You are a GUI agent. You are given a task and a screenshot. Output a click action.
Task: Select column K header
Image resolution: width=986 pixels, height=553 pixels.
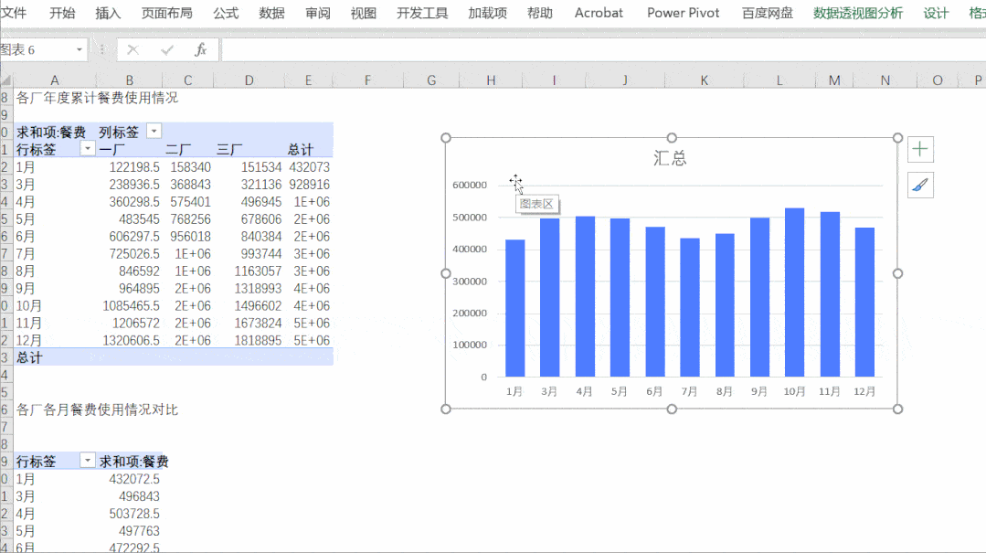coord(704,80)
